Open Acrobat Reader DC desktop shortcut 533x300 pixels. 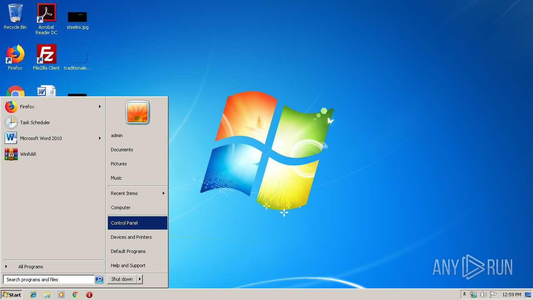46,19
